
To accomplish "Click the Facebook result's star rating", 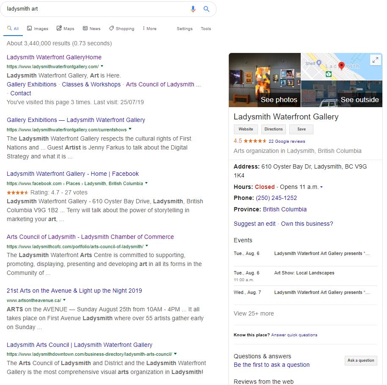I will (x=17, y=192).
